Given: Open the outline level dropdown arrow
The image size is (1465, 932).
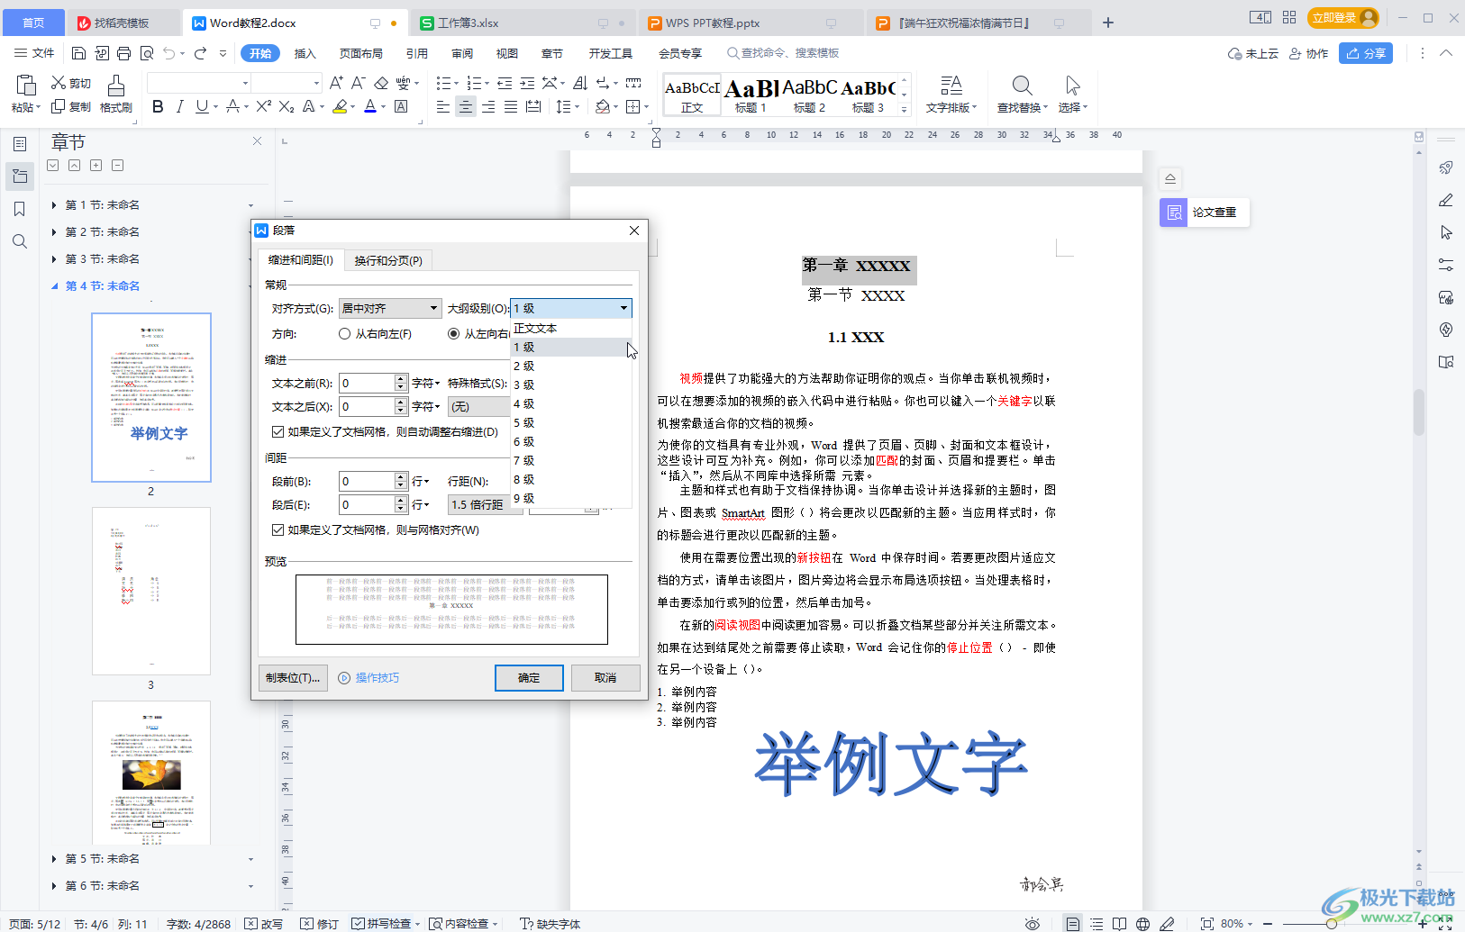Looking at the screenshot, I should click(623, 308).
